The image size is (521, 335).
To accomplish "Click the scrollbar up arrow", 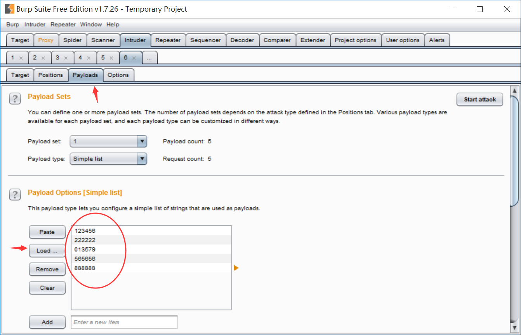I will [514, 90].
